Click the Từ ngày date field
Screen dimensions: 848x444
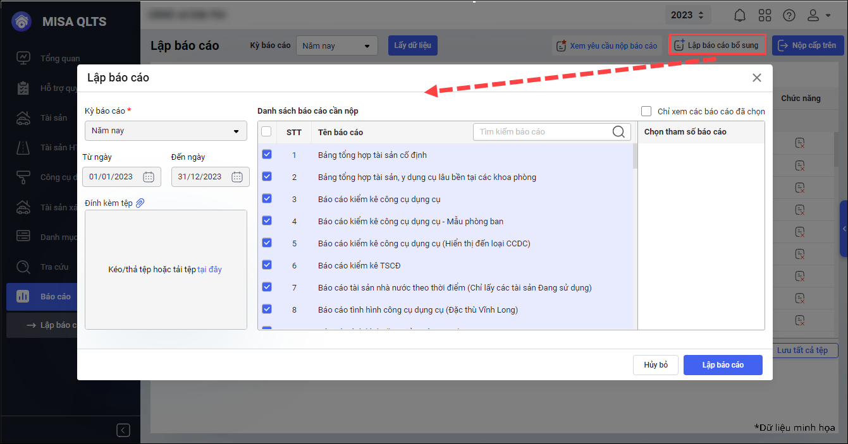pyautogui.click(x=121, y=177)
